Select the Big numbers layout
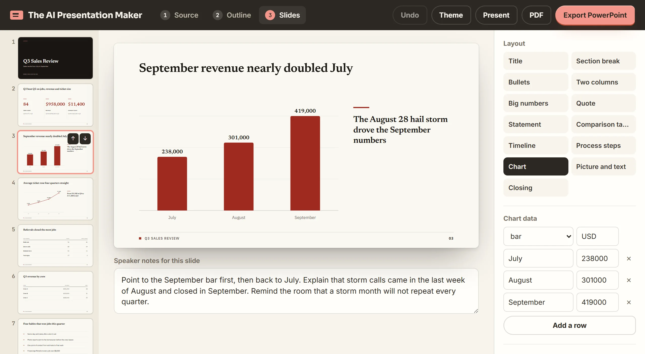Screen dimensions: 645x354 point(536,103)
